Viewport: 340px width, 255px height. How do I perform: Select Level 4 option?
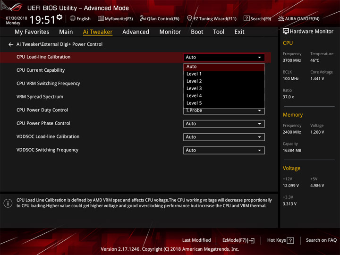coord(224,95)
